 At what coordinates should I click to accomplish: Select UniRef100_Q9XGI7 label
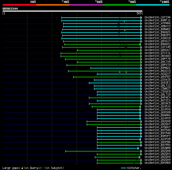tap(157, 41)
